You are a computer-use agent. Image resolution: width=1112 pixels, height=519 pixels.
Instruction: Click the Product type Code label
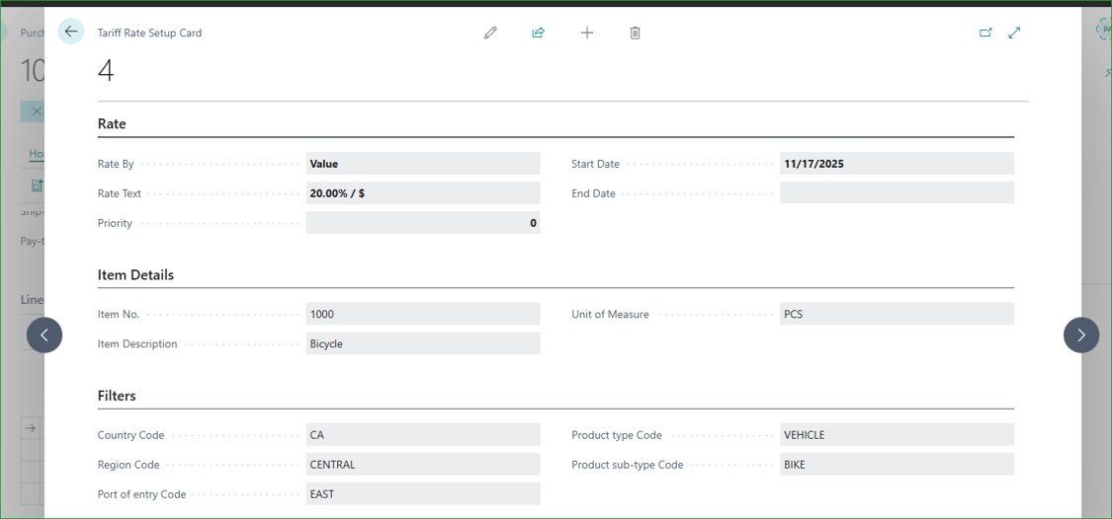(616, 435)
